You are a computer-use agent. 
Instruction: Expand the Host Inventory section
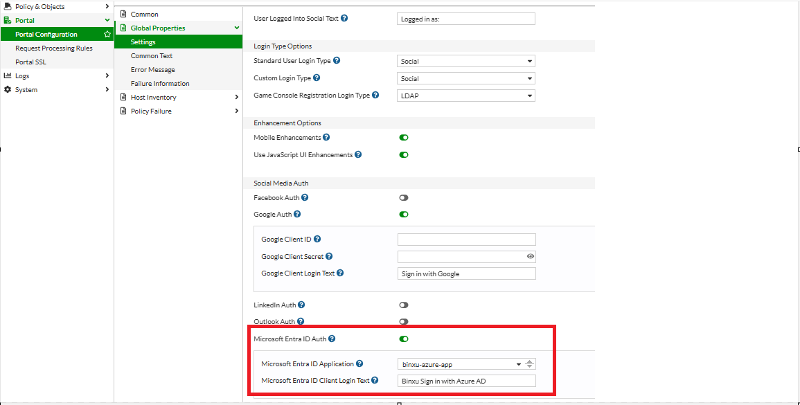[154, 97]
